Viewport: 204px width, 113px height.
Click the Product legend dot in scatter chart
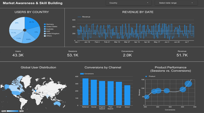[x=146, y=76]
